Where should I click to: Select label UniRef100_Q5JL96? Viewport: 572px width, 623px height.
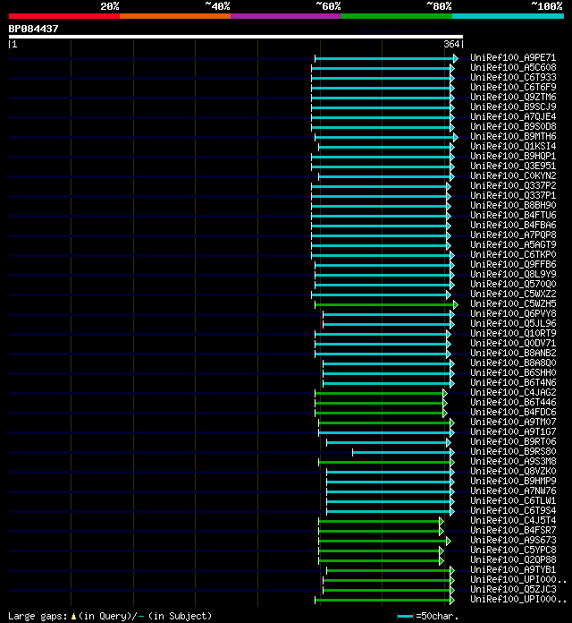513,323
